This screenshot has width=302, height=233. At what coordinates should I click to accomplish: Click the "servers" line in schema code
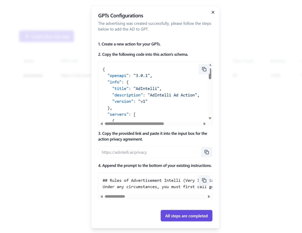click(x=121, y=114)
